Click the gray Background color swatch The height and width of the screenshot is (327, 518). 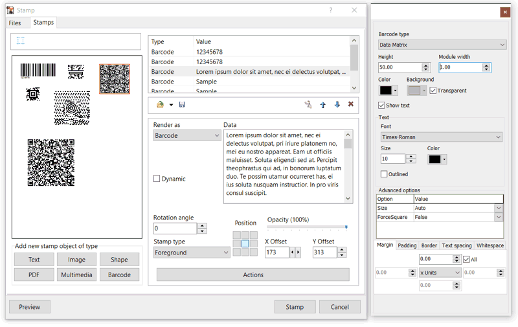(414, 91)
